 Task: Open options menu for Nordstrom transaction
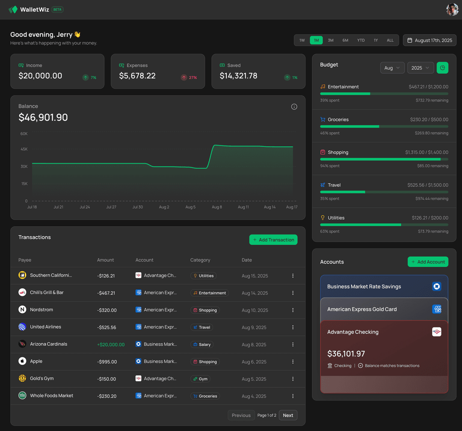click(x=293, y=310)
